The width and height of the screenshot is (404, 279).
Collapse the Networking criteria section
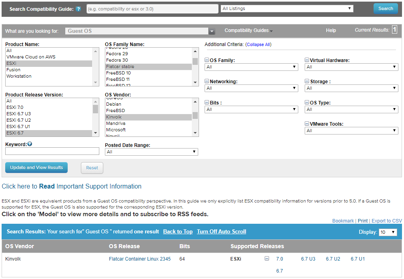pyautogui.click(x=207, y=82)
